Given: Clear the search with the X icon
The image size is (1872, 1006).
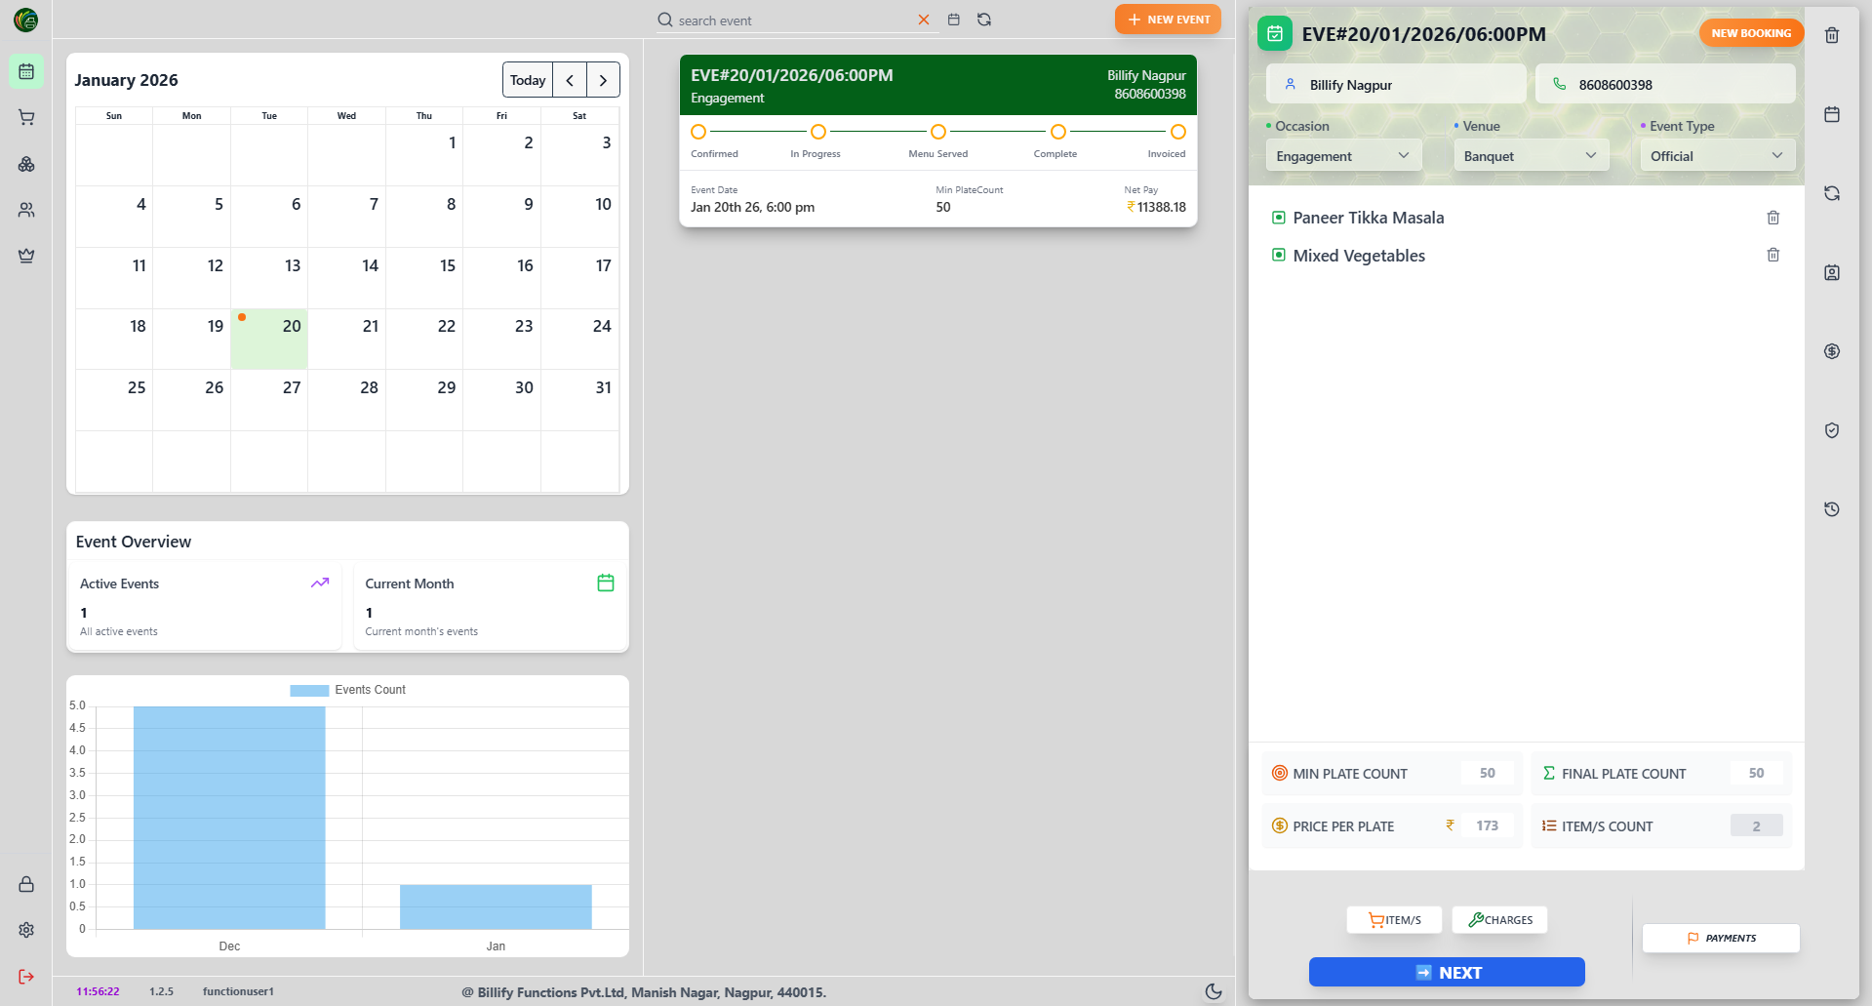Looking at the screenshot, I should pos(923,20).
